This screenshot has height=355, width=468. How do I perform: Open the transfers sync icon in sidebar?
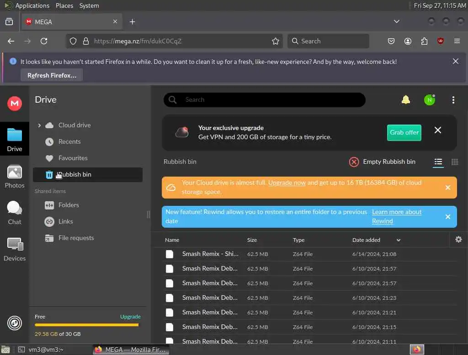click(14, 323)
